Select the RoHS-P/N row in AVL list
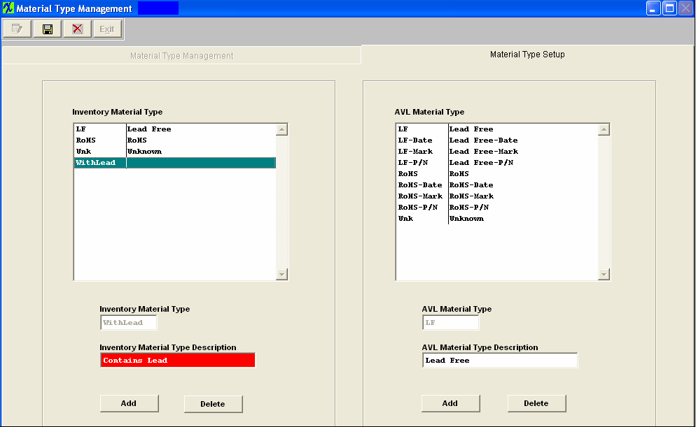This screenshot has width=696, height=427. click(x=496, y=208)
